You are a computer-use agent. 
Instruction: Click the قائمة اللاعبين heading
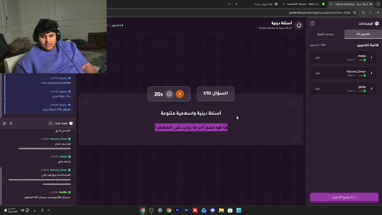[x=368, y=45]
